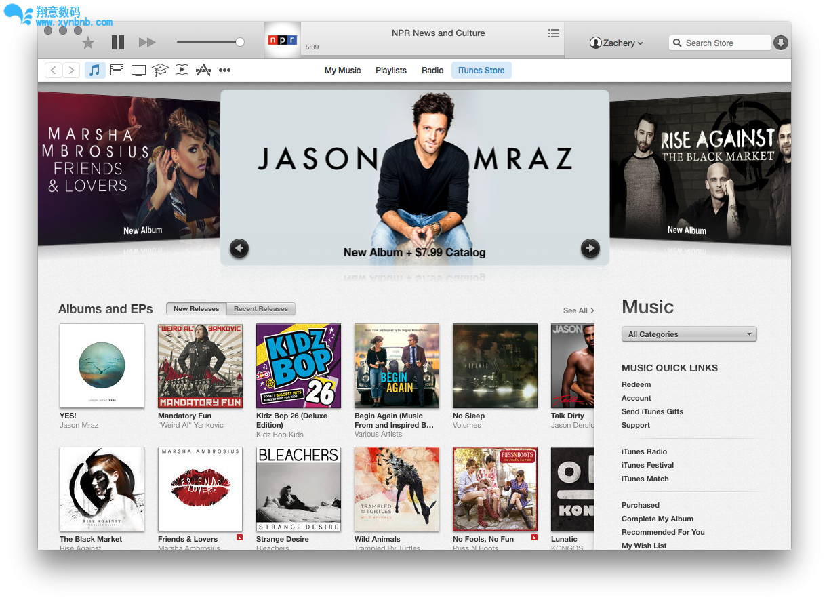Toggle to Recent Releases segment
The image size is (829, 604).
pyautogui.click(x=261, y=309)
